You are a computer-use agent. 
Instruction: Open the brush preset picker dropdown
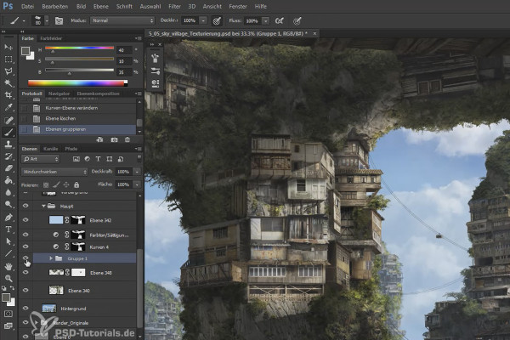point(47,20)
